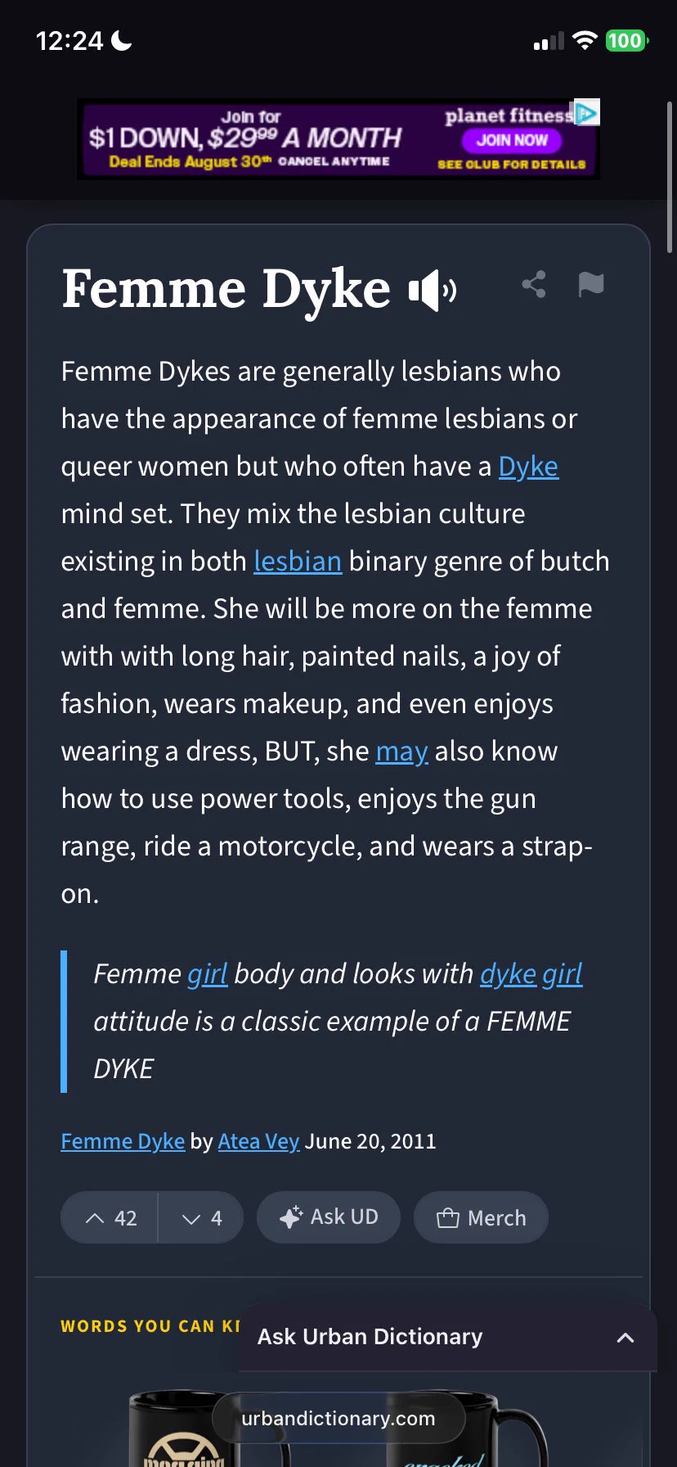The height and width of the screenshot is (1467, 677).
Task: Follow the 'dyke girl' example link
Action: 531,974
